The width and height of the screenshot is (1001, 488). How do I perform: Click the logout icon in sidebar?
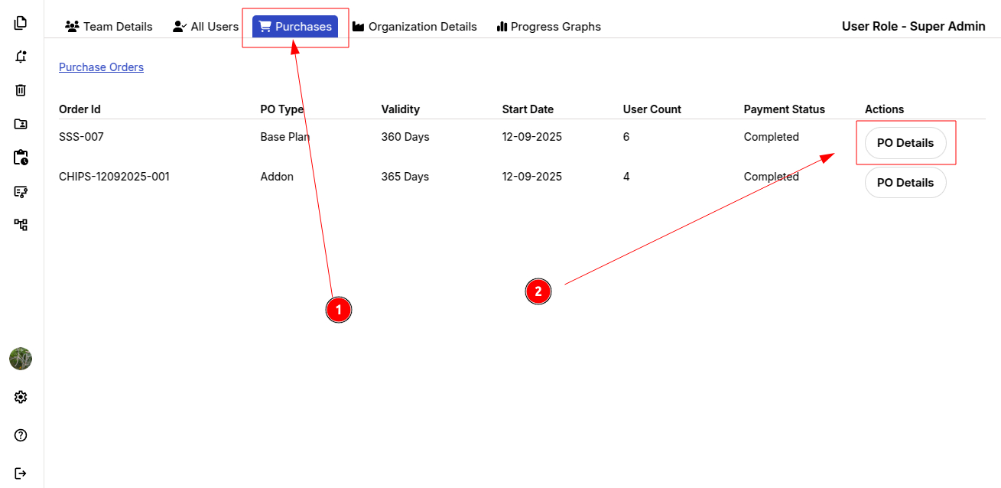(x=21, y=473)
